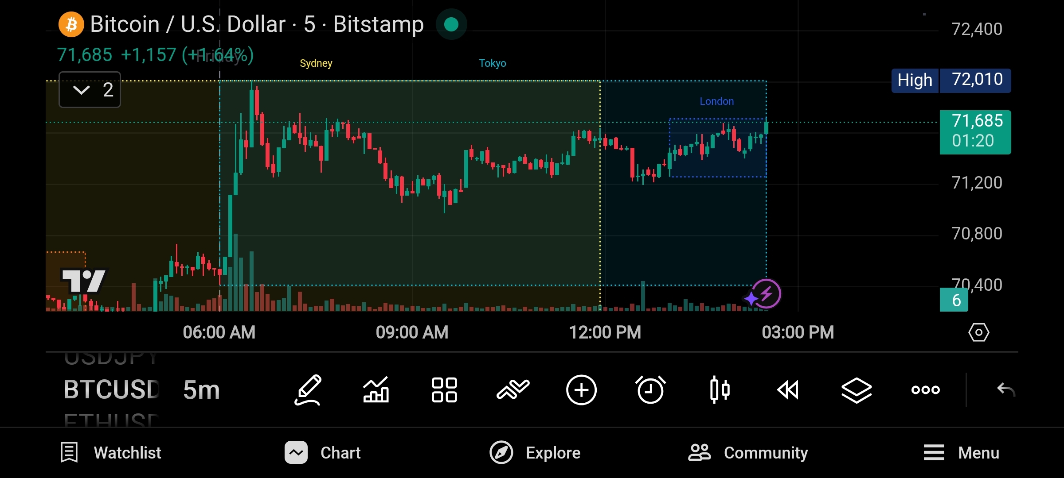Screen dimensions: 1064x478
Task: Tap the plus circle add icon
Action: tap(581, 390)
